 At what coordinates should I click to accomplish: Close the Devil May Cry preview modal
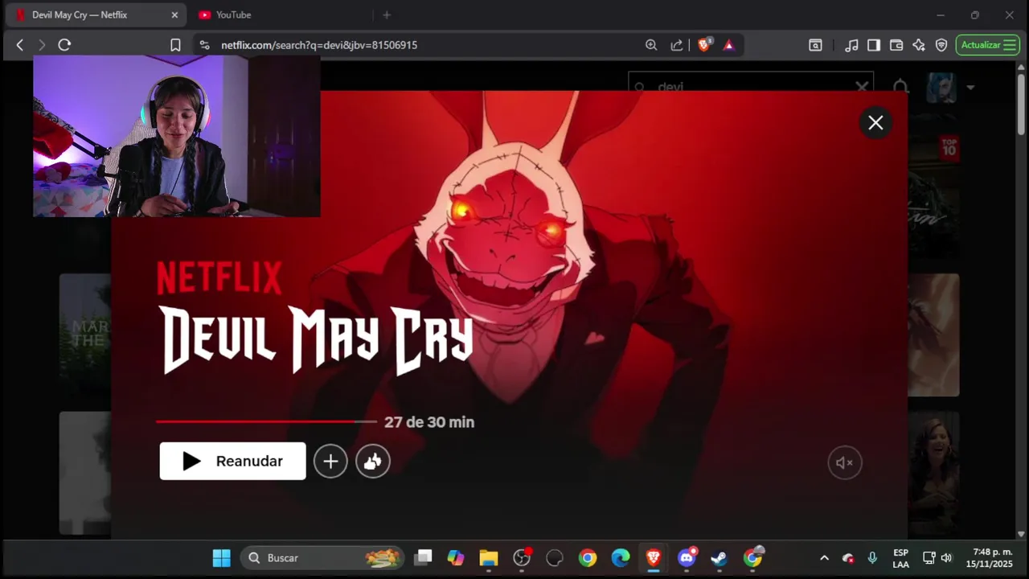(x=875, y=123)
